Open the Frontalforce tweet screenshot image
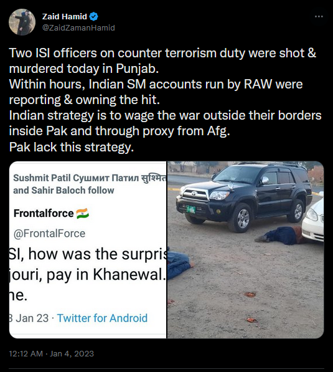The image size is (333, 372). [88, 250]
